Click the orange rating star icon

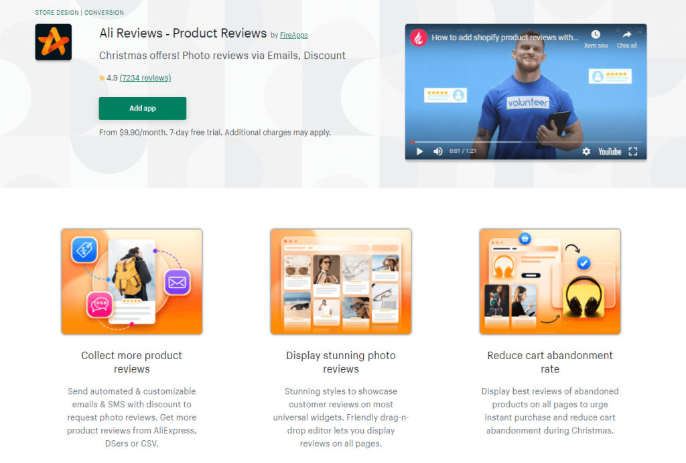(102, 78)
